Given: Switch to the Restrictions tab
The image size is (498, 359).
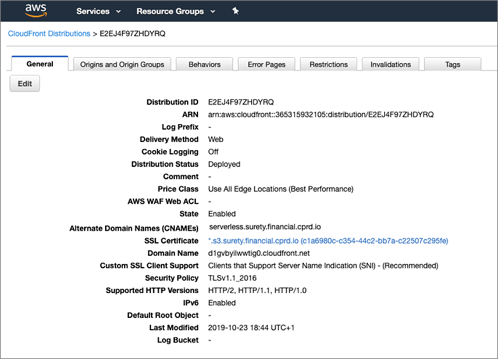Looking at the screenshot, I should tap(328, 64).
